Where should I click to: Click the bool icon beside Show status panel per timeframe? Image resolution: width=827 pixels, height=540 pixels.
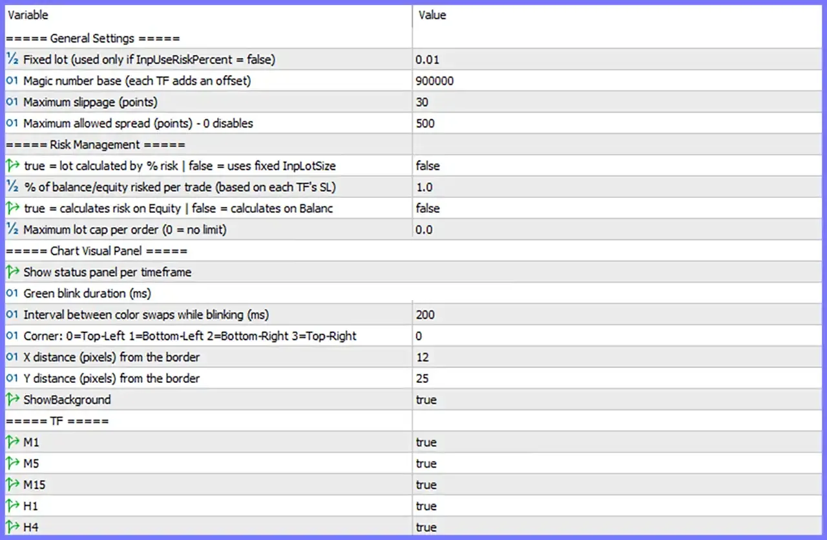(12, 272)
